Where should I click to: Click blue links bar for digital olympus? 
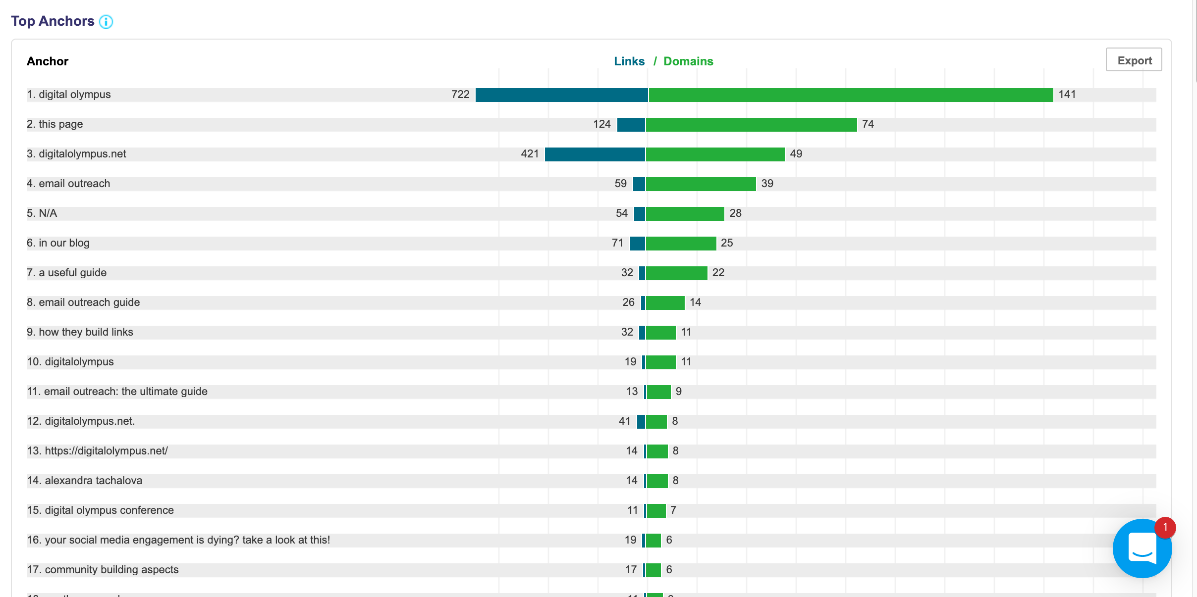pyautogui.click(x=561, y=95)
